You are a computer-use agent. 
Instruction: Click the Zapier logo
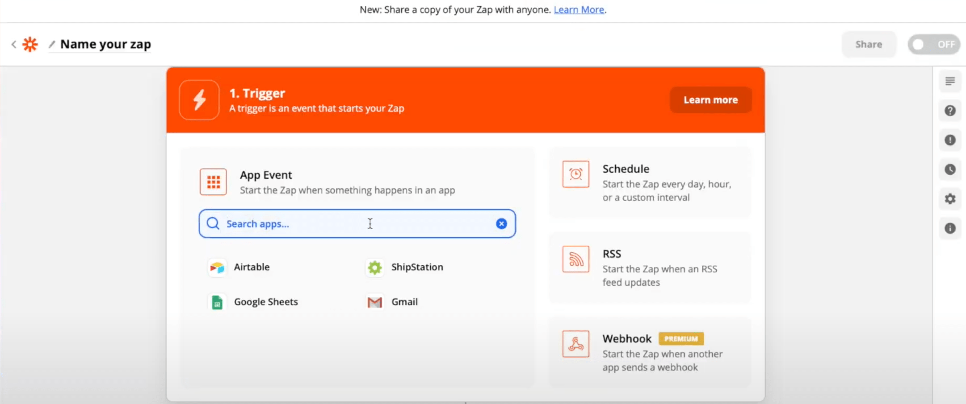coord(30,44)
